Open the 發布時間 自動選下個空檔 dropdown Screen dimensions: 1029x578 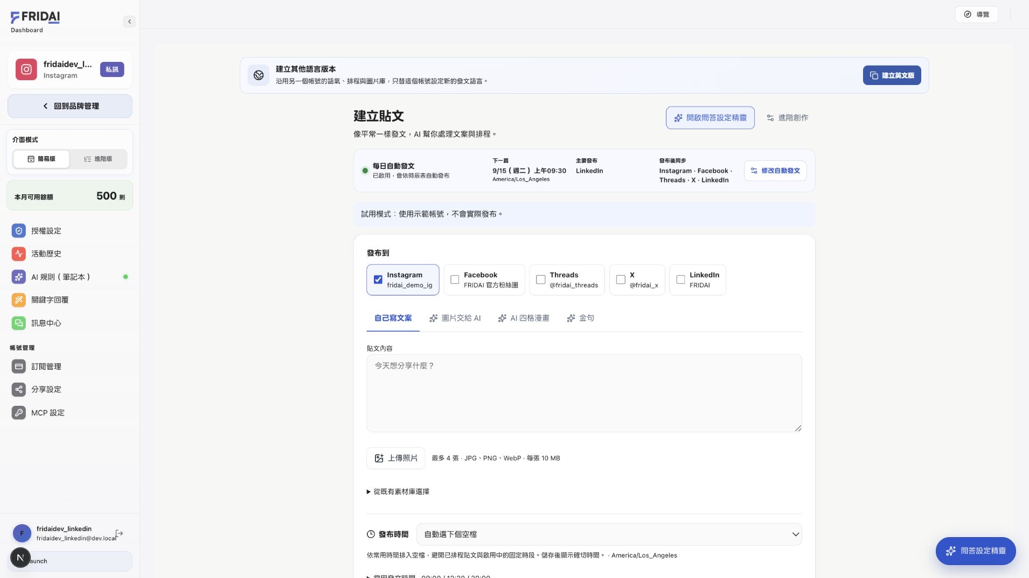pos(609,534)
